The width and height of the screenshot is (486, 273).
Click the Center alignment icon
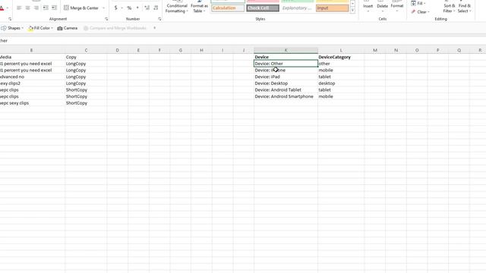28,8
